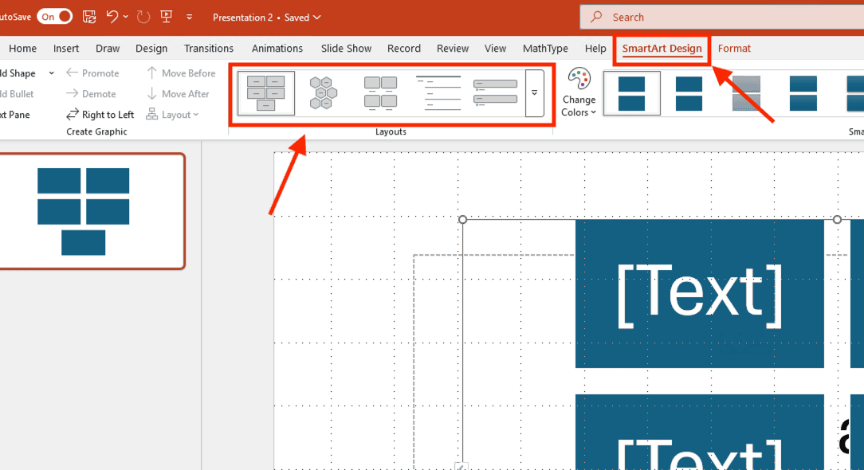Viewport: 864px width, 470px height.
Task: Go to the Slide Show tab
Action: (x=346, y=49)
